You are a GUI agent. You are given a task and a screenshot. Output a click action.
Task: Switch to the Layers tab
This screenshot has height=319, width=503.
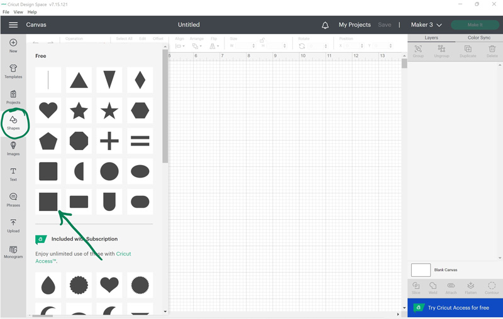(431, 38)
